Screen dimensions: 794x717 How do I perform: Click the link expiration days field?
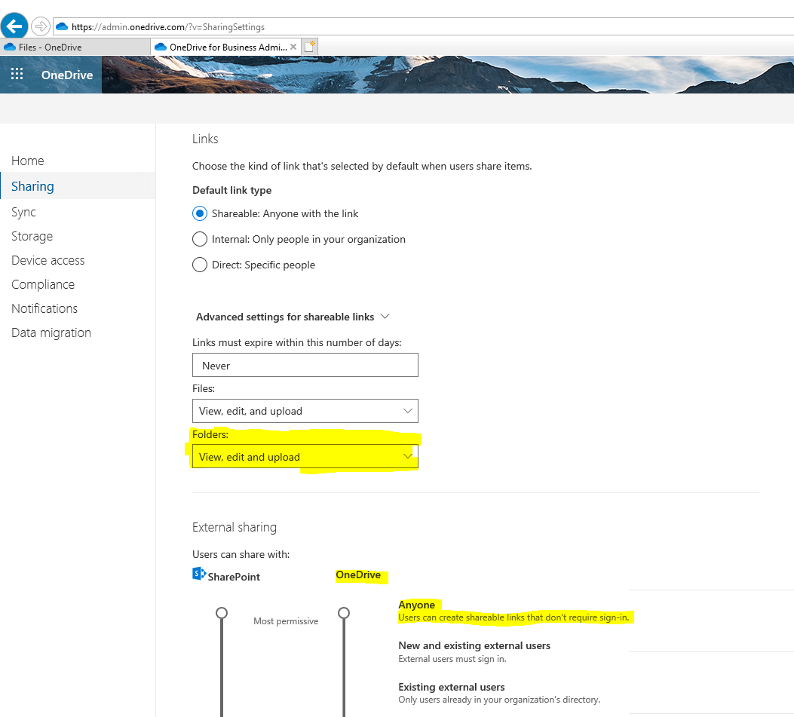[x=305, y=365]
